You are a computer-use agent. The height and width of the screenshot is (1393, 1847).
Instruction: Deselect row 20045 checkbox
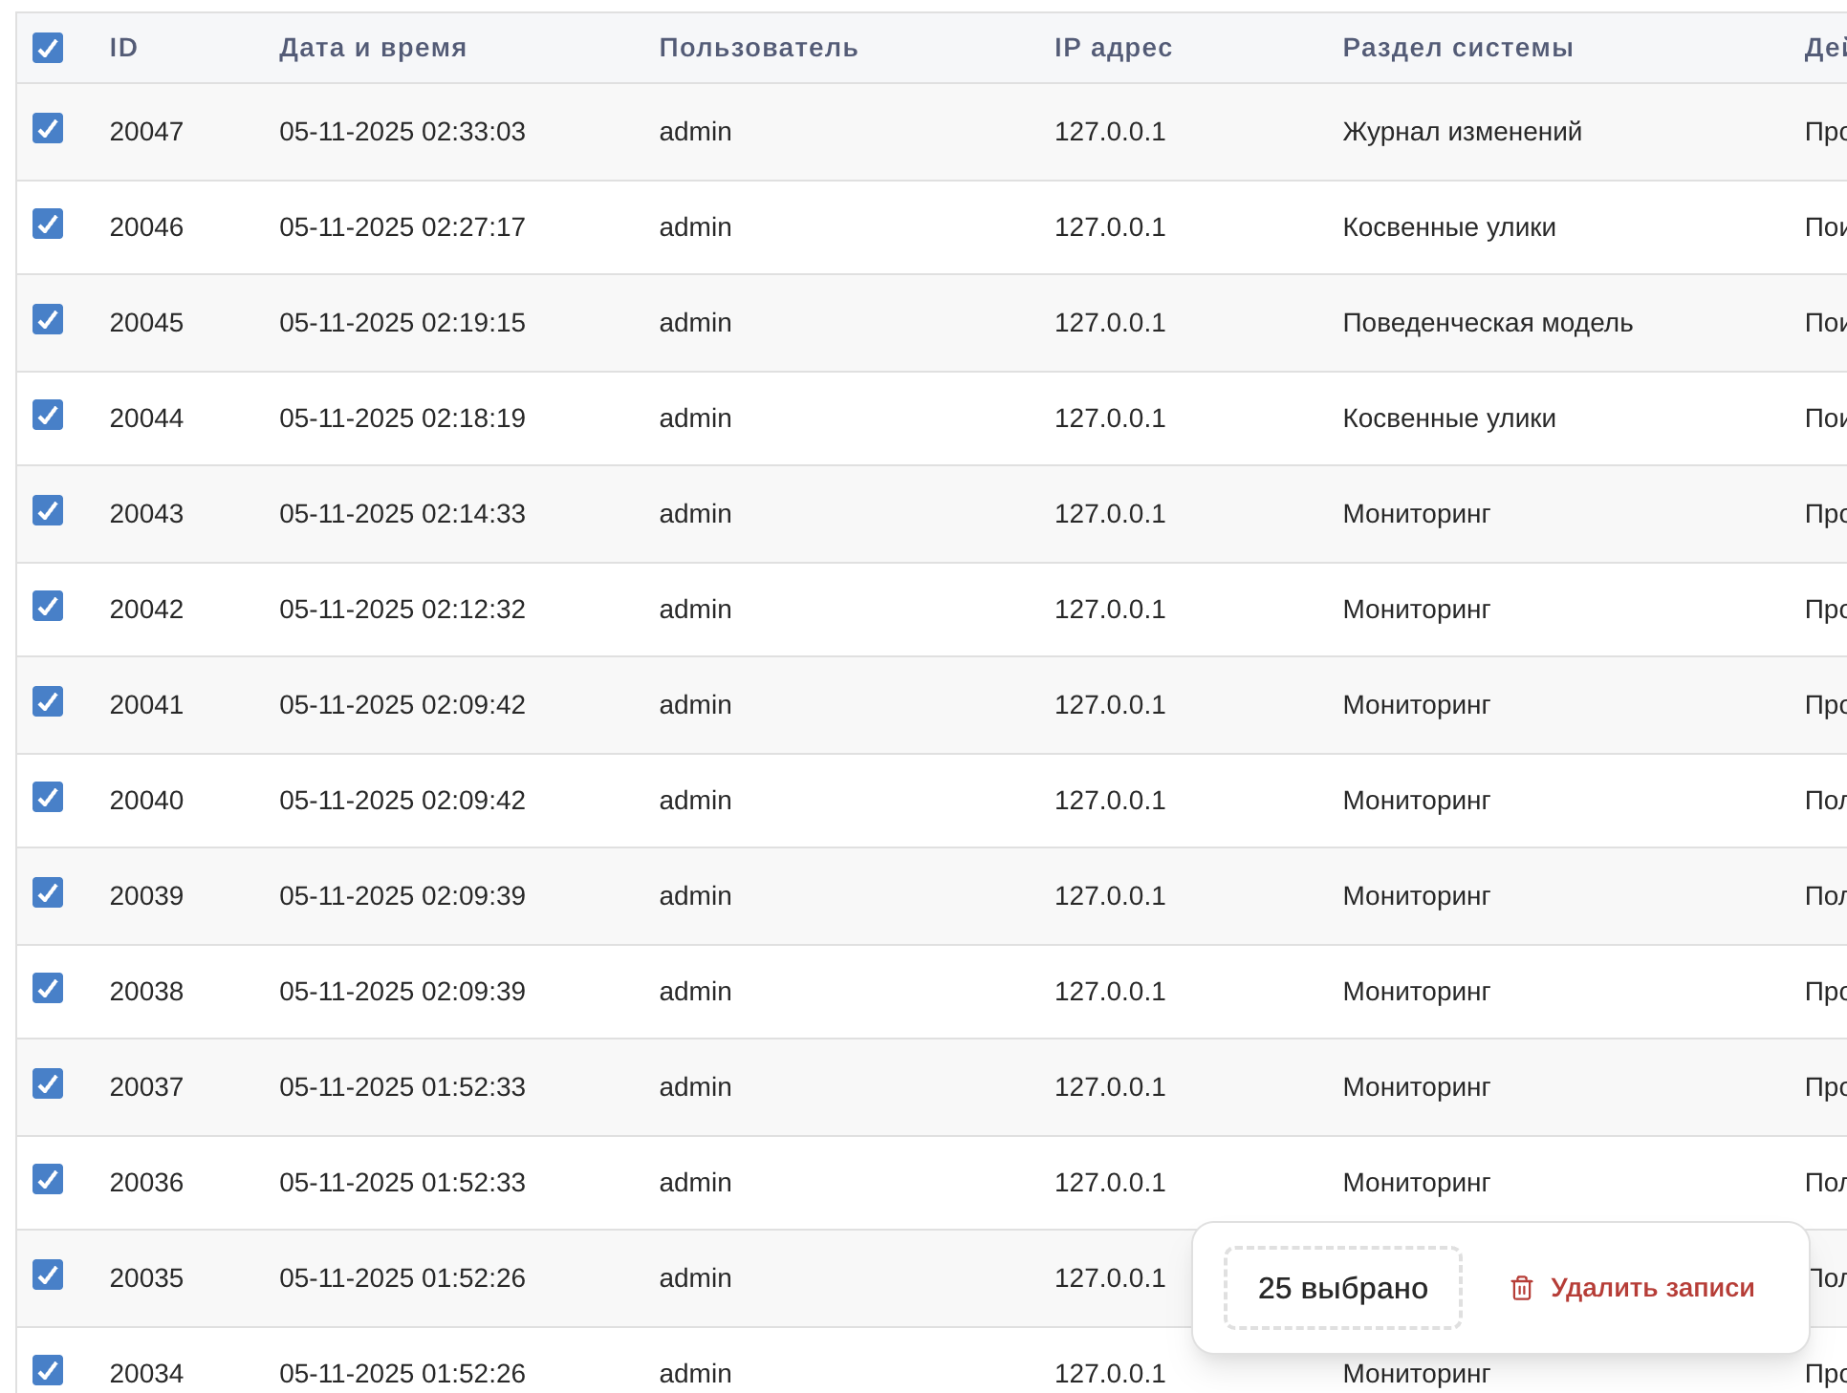point(48,319)
